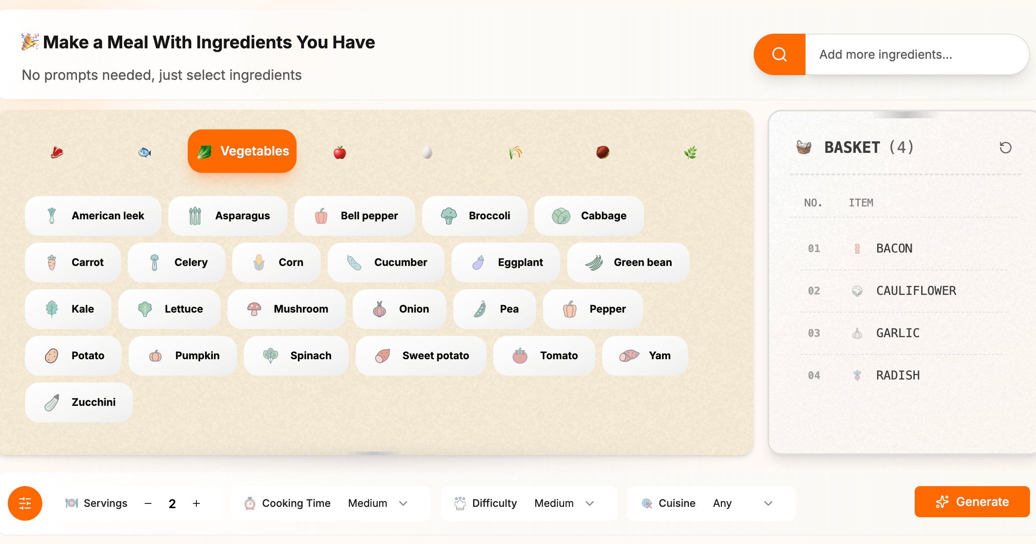Click the Add more ingredients field

[x=915, y=54]
